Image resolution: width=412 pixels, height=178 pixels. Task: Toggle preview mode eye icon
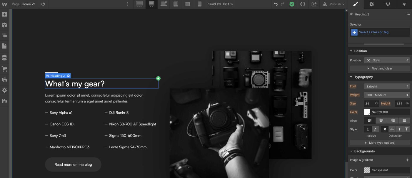[43, 4]
